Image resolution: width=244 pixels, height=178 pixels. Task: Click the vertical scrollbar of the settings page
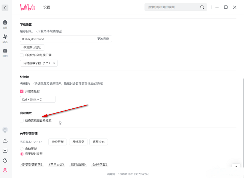(x=243, y=123)
